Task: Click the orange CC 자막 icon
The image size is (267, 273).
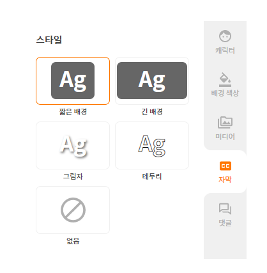Action: tap(225, 166)
